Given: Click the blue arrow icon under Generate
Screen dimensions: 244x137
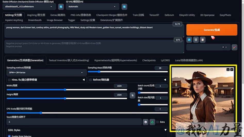Looking at the screenshot, I should point(189,40).
